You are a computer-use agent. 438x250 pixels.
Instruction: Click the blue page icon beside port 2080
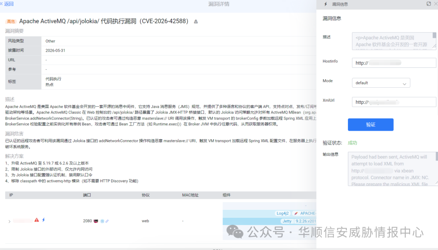[x=102, y=221]
